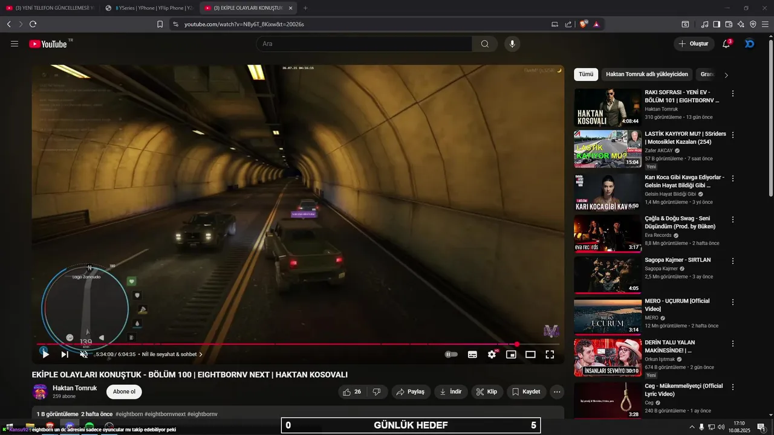Open options menu for LASTİK KAYIYOR MU video
774x435 pixels.
733,135
